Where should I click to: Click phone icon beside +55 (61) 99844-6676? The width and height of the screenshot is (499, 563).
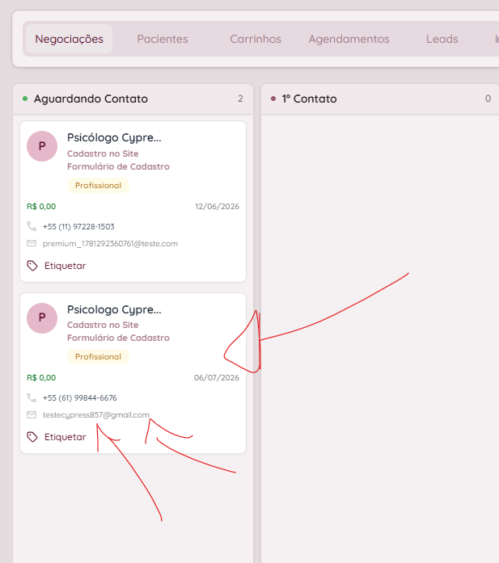tap(32, 397)
